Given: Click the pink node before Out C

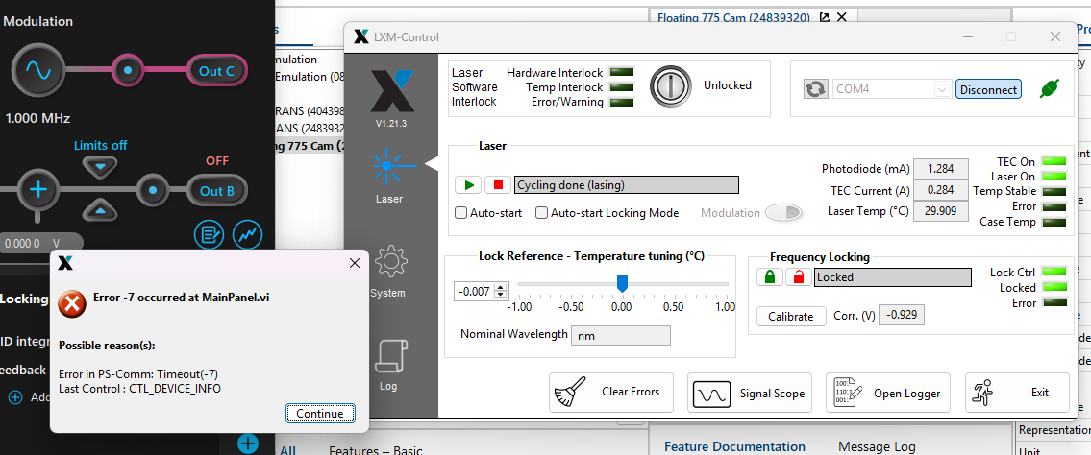Looking at the screenshot, I should (127, 70).
